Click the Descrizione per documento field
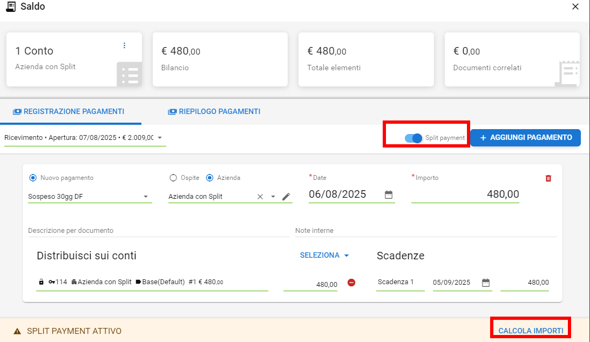Viewport: 590px width, 342px height. pos(158,231)
